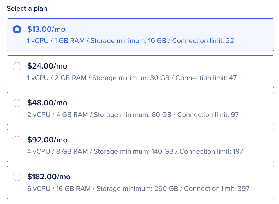Click the "Select a plan" heading
This screenshot has height=204, width=279.
pos(27,9)
